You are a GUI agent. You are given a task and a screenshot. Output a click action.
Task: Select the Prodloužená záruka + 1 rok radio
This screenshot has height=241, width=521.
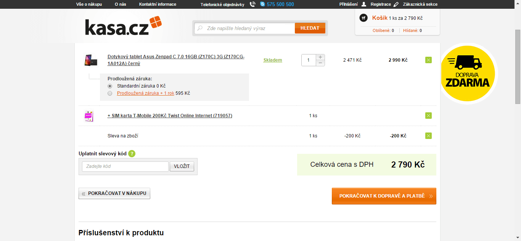tap(110, 93)
